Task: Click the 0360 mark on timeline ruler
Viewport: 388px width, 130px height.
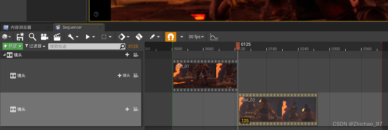Action: click(367, 49)
